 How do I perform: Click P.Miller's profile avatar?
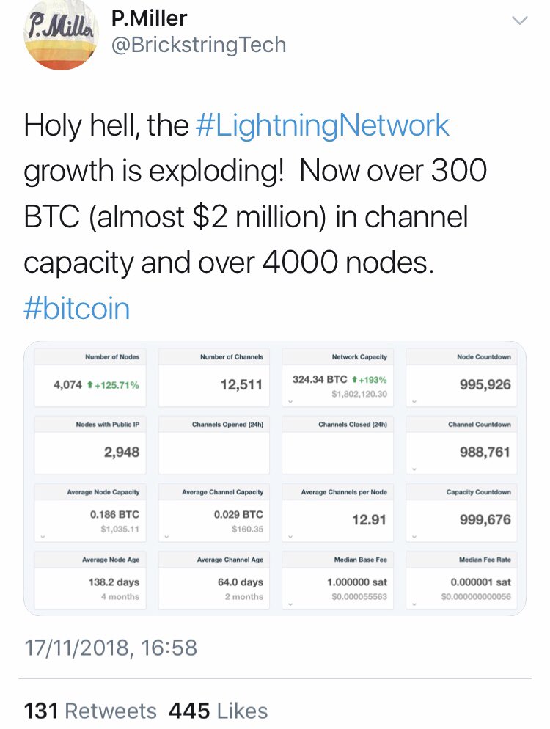tap(59, 37)
